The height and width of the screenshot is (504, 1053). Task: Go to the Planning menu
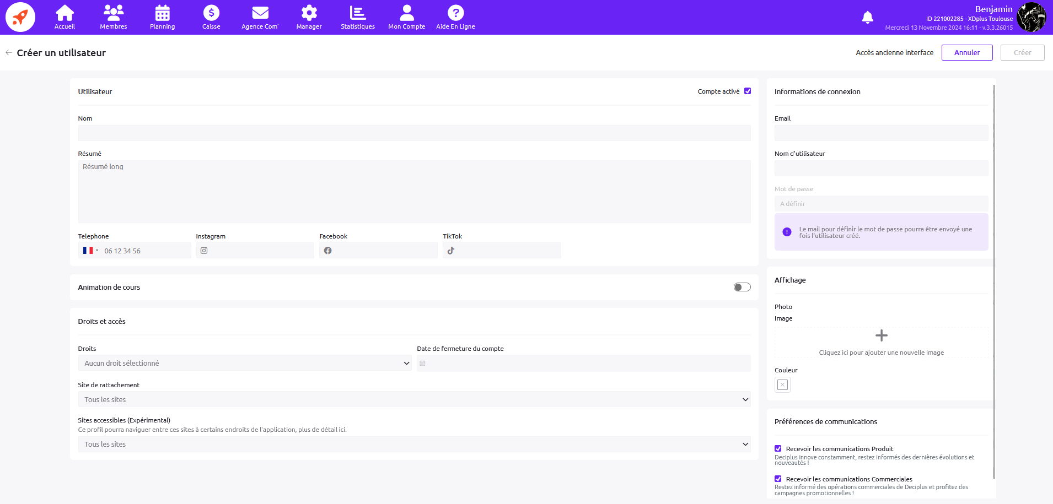tap(162, 17)
